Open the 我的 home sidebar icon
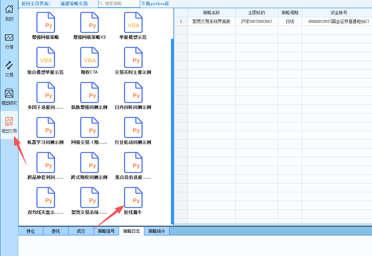 point(9,13)
